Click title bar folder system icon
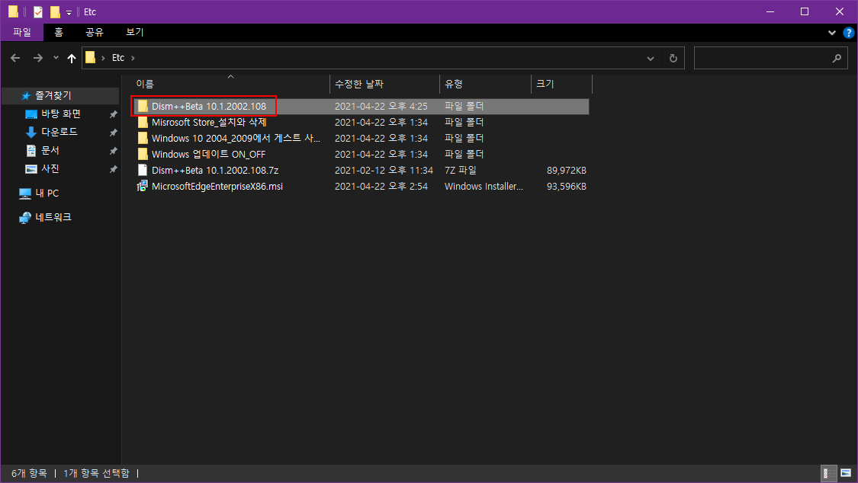 13,11
